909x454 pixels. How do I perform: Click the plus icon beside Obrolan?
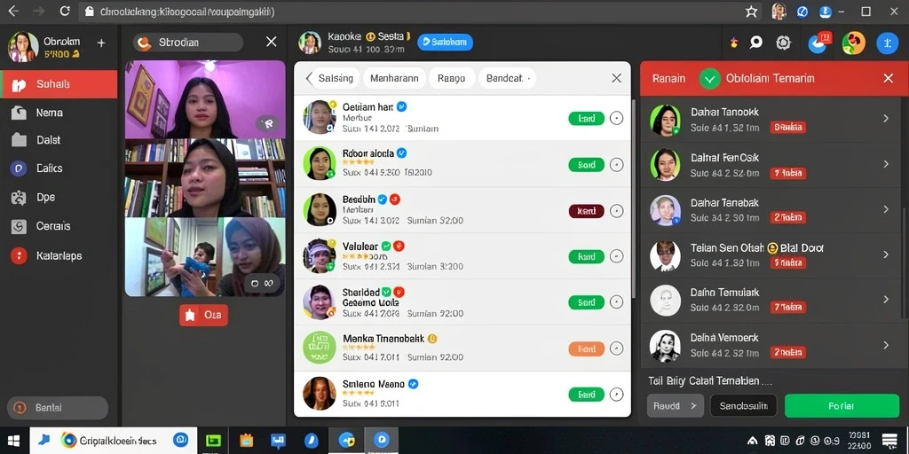101,43
